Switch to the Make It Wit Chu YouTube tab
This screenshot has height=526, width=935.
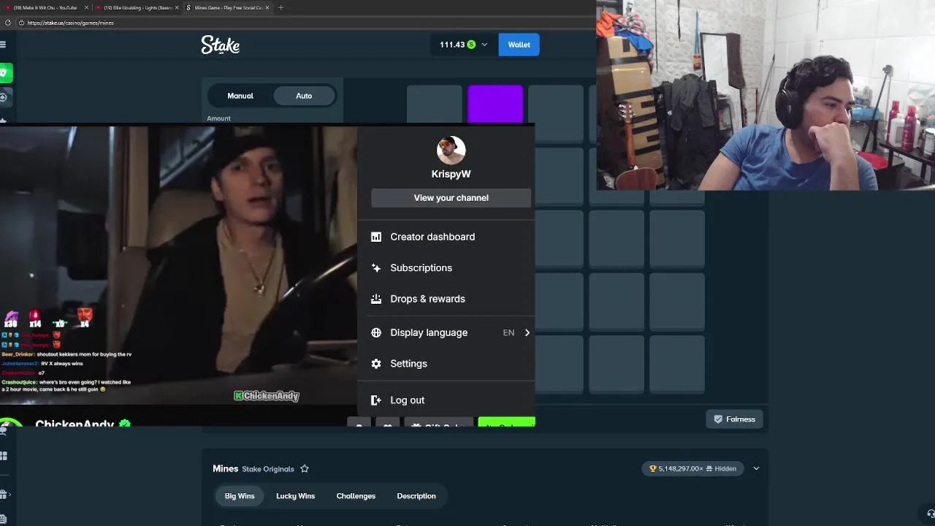pos(46,7)
